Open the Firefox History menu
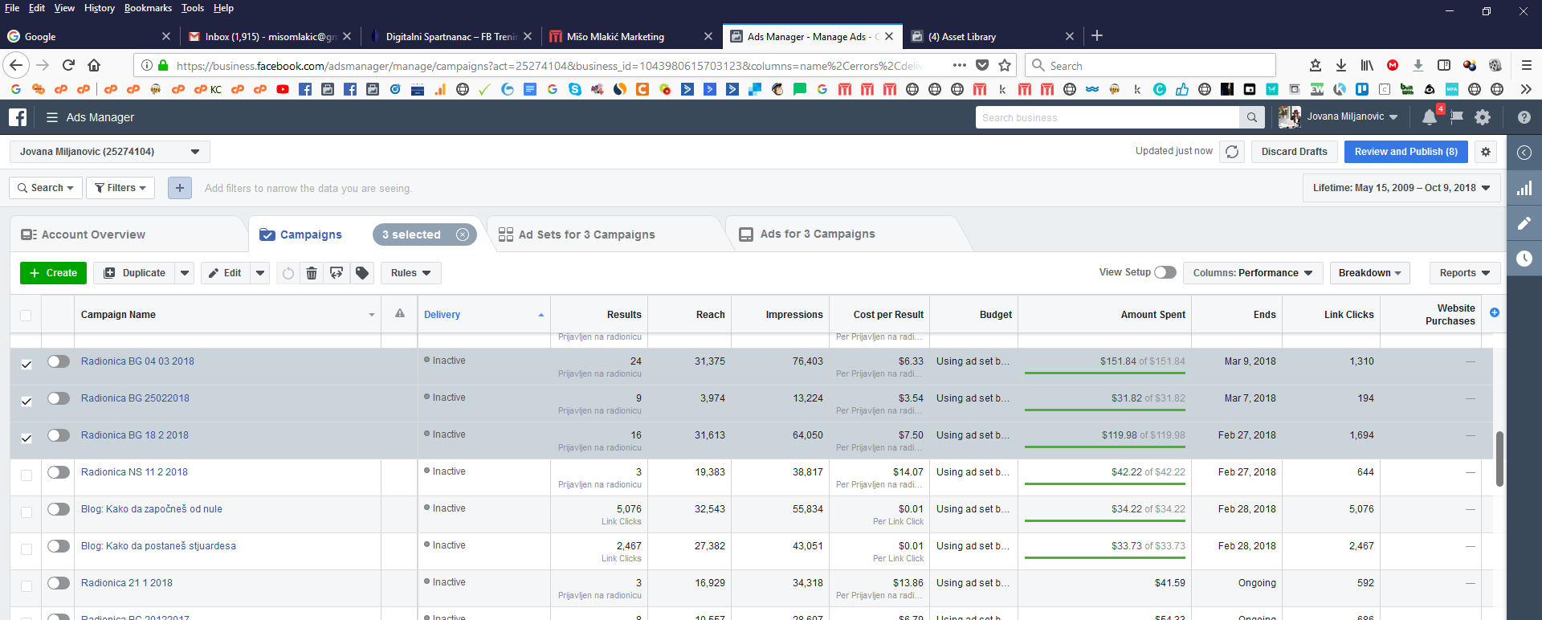The image size is (1542, 620). [100, 8]
